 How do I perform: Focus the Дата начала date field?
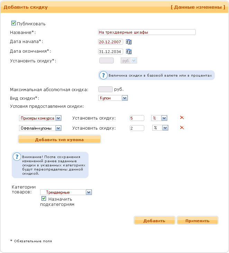(111, 42)
